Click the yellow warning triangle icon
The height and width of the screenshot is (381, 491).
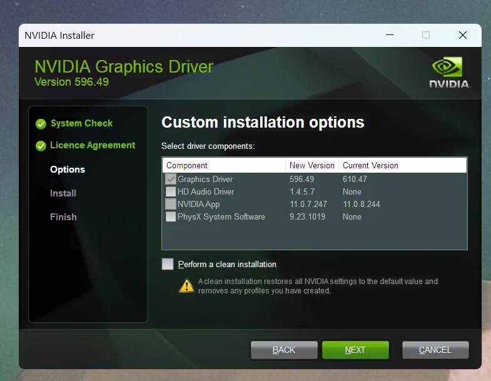click(186, 285)
